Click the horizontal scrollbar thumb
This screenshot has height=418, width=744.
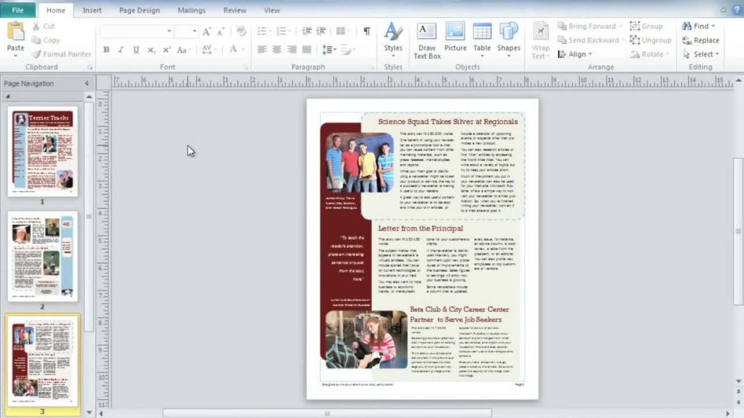pyautogui.click(x=327, y=414)
